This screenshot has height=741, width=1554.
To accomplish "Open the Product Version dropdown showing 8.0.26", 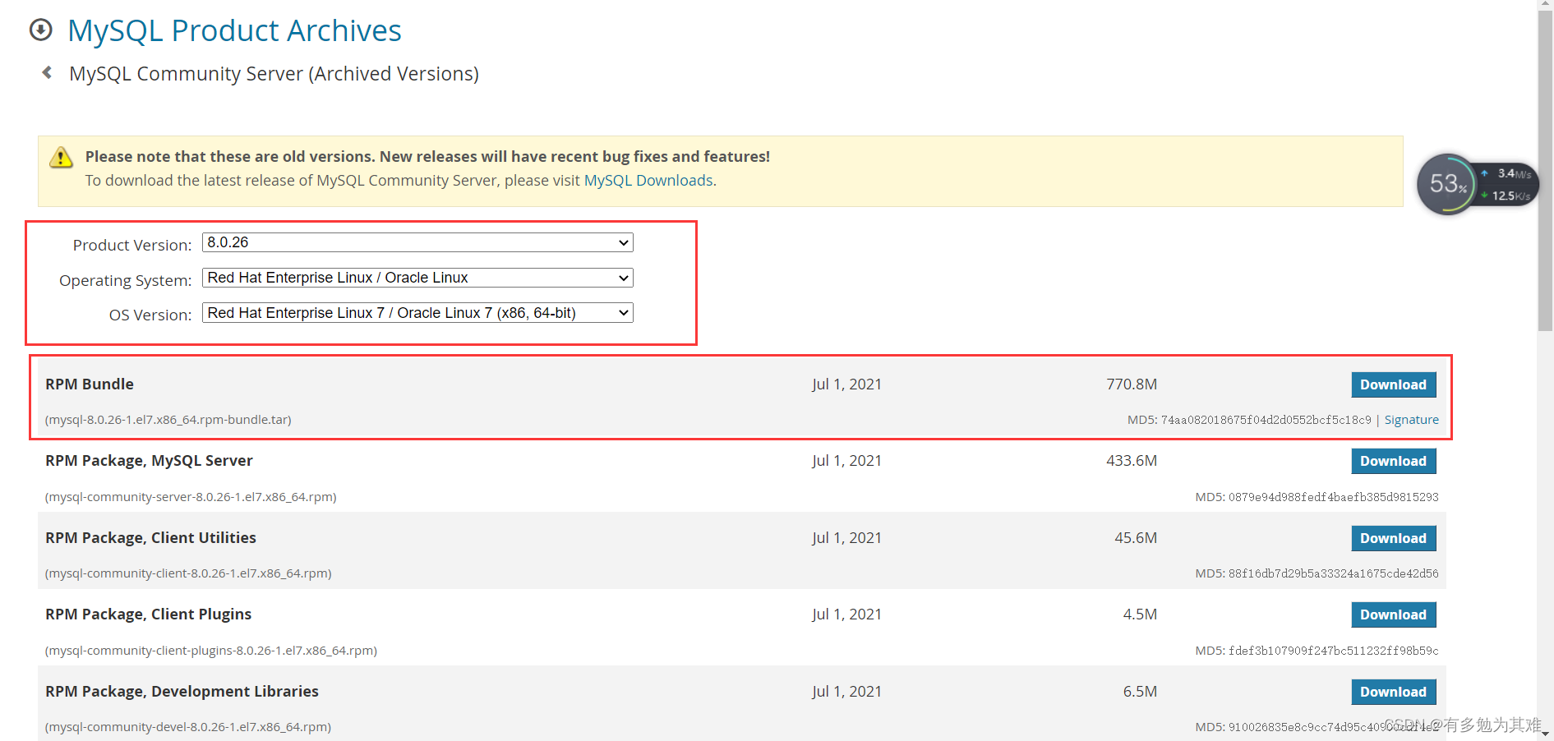I will [417, 242].
